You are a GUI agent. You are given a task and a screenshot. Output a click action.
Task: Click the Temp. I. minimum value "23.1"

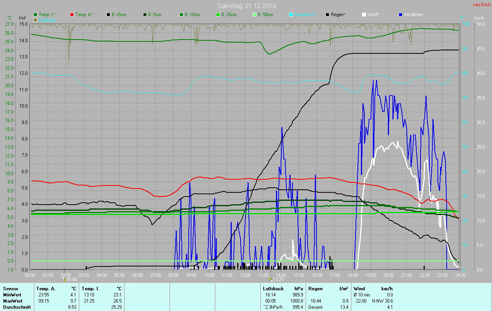pos(118,295)
